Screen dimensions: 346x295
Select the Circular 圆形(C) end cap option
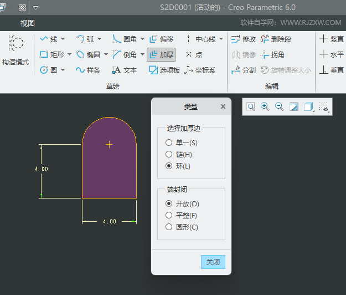(x=182, y=227)
